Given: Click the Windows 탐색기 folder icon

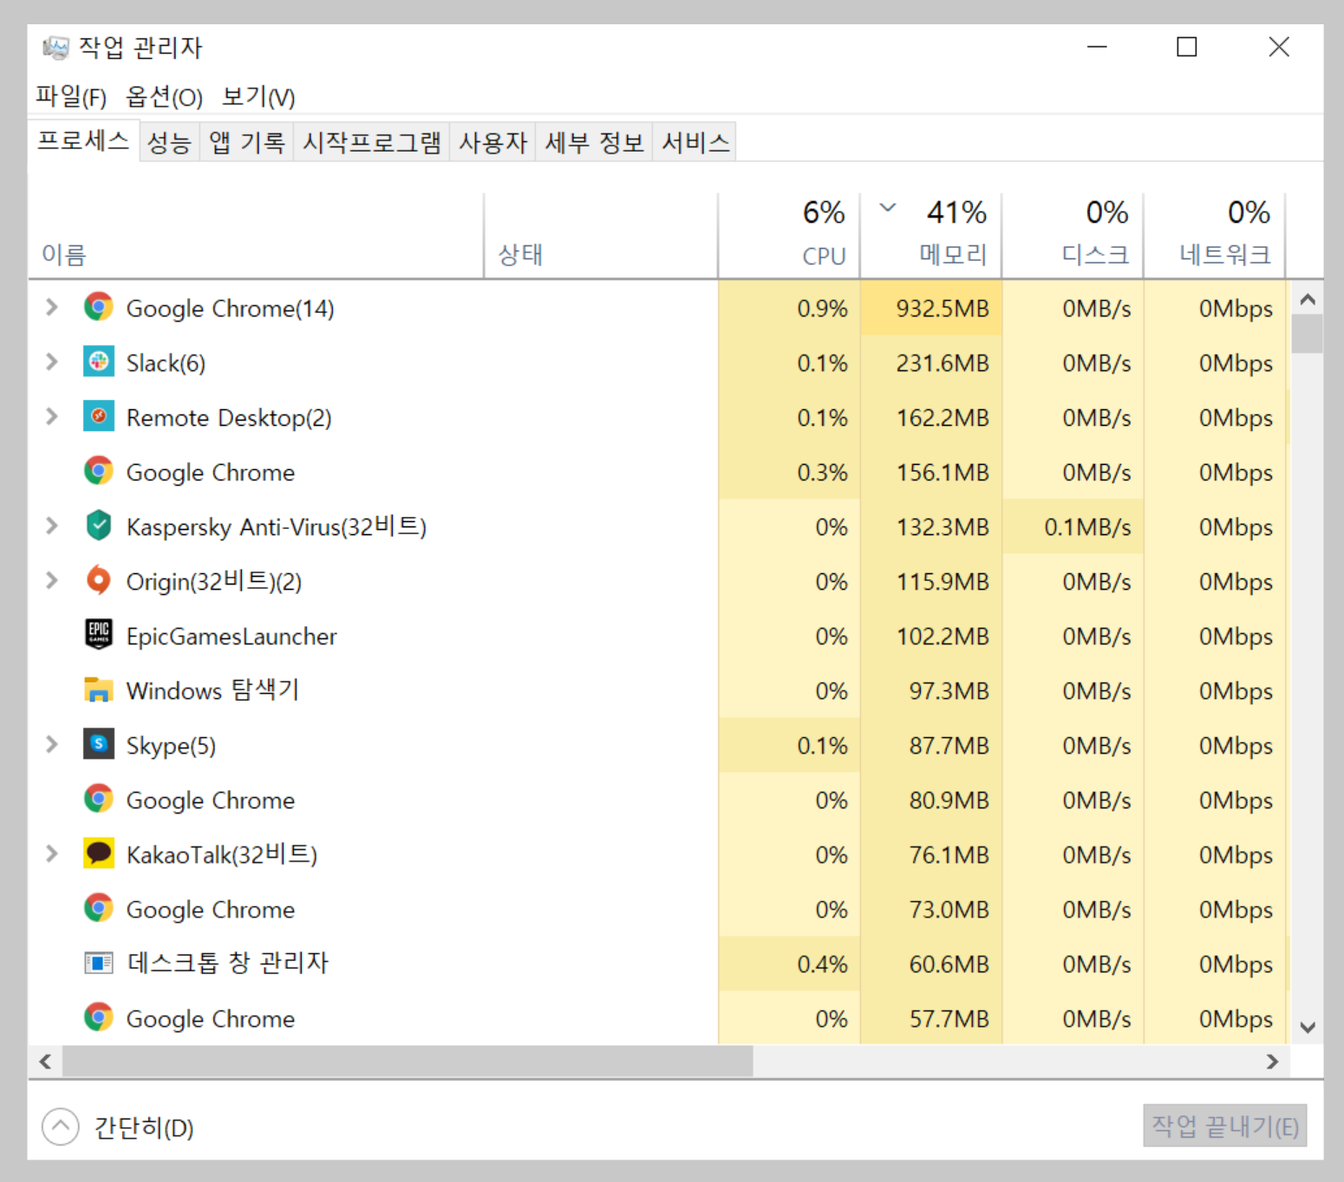Looking at the screenshot, I should coord(99,689).
